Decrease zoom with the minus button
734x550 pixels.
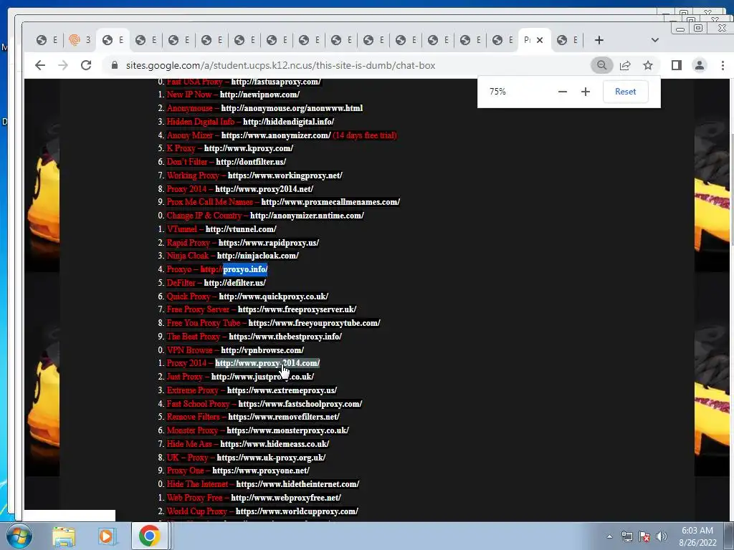tap(563, 92)
